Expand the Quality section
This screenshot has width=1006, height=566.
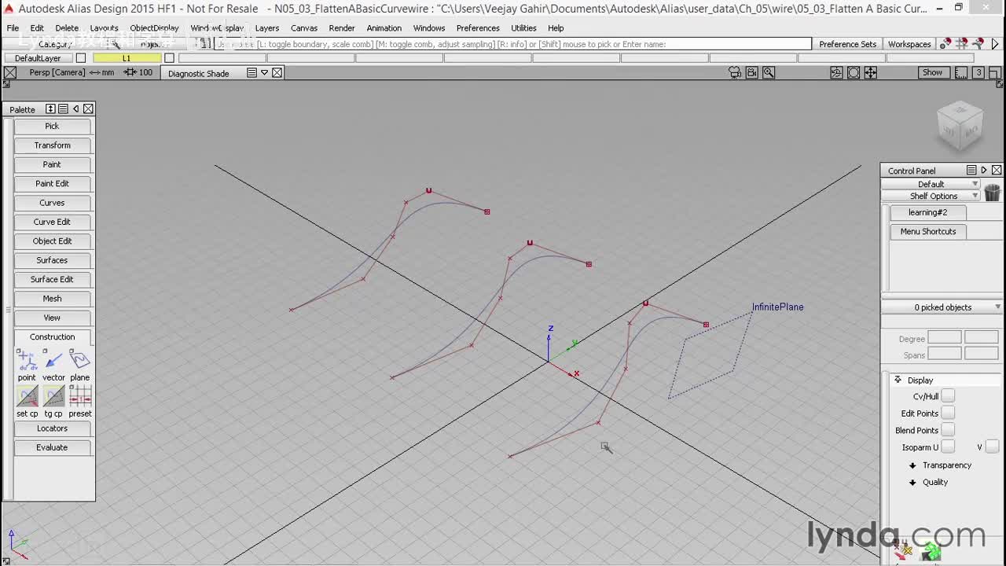click(x=912, y=483)
